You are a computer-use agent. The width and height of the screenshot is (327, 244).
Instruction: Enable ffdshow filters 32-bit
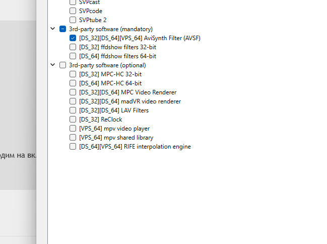(x=73, y=47)
